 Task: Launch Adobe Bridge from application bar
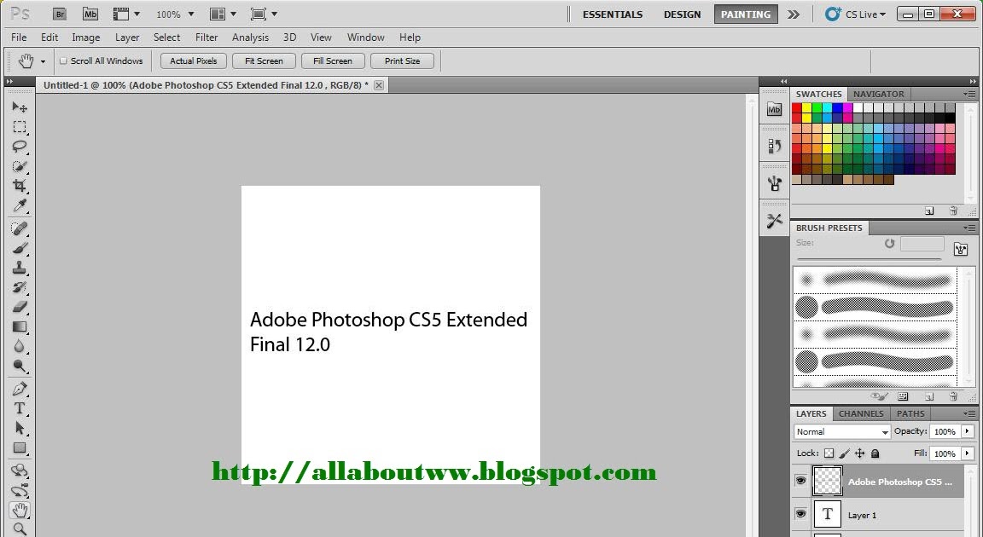tap(60, 14)
